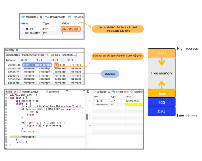Close the main.c editor tab
Viewport: 202px width, 161px height.
15,92
